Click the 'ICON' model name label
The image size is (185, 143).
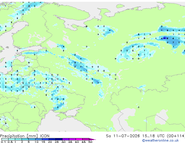[x=45, y=136]
